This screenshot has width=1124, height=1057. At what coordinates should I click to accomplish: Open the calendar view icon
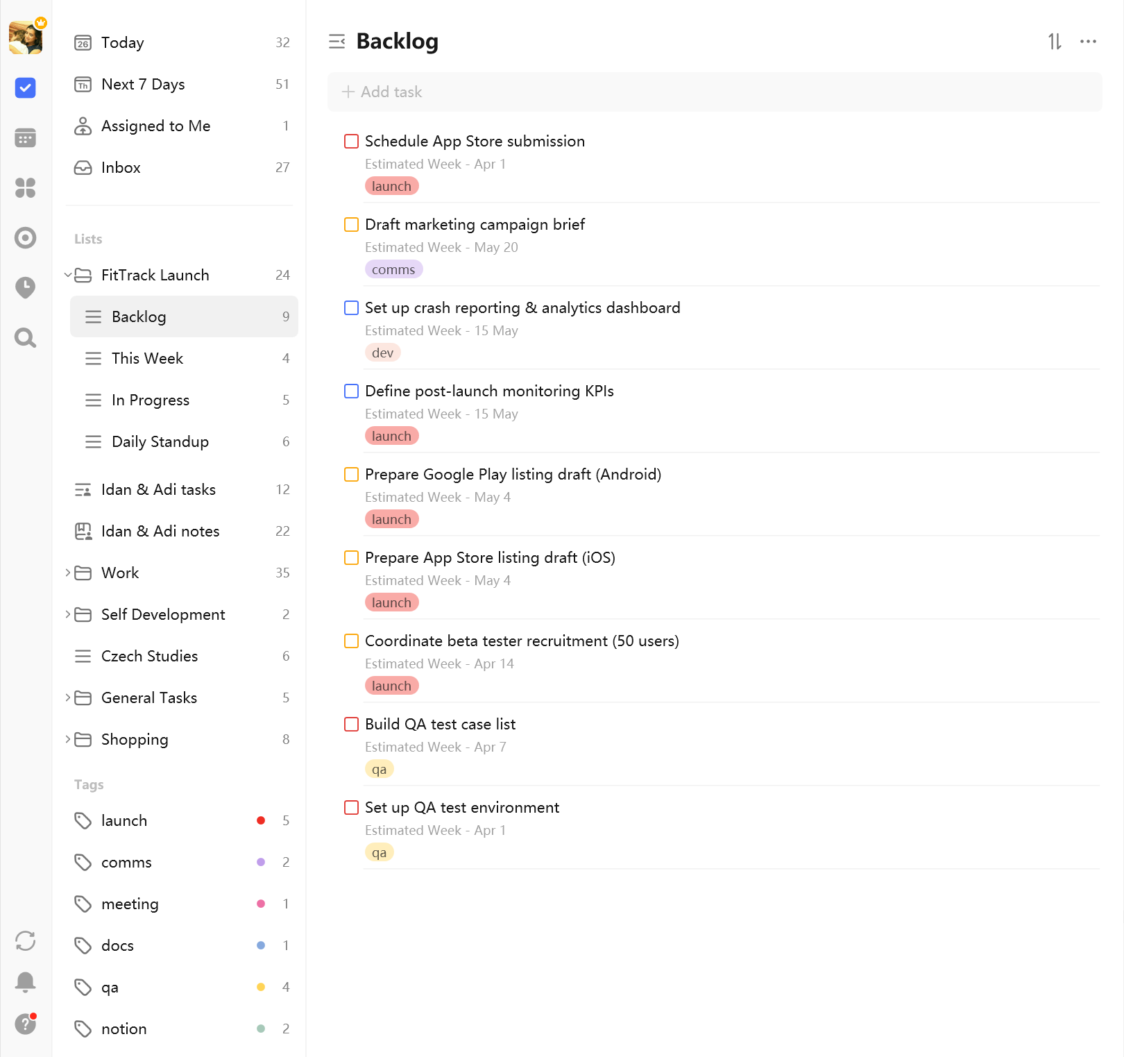(x=26, y=138)
